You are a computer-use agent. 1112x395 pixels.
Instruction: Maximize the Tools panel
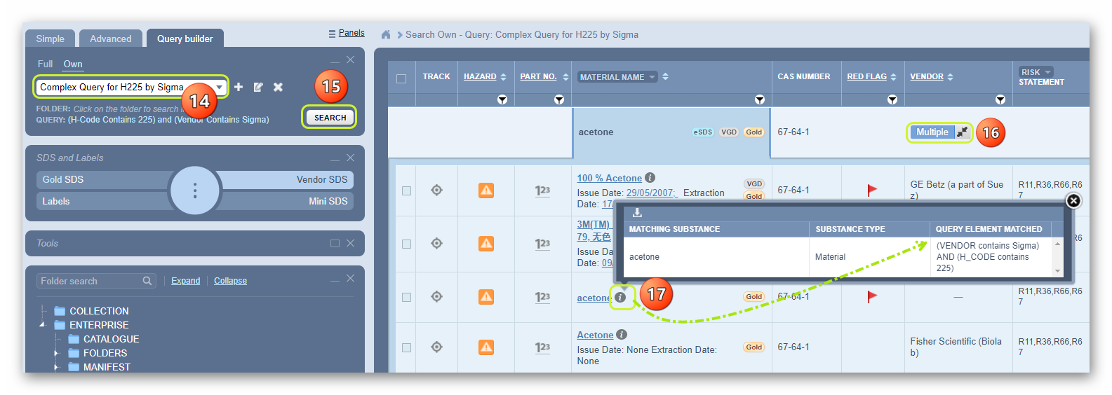click(x=335, y=243)
